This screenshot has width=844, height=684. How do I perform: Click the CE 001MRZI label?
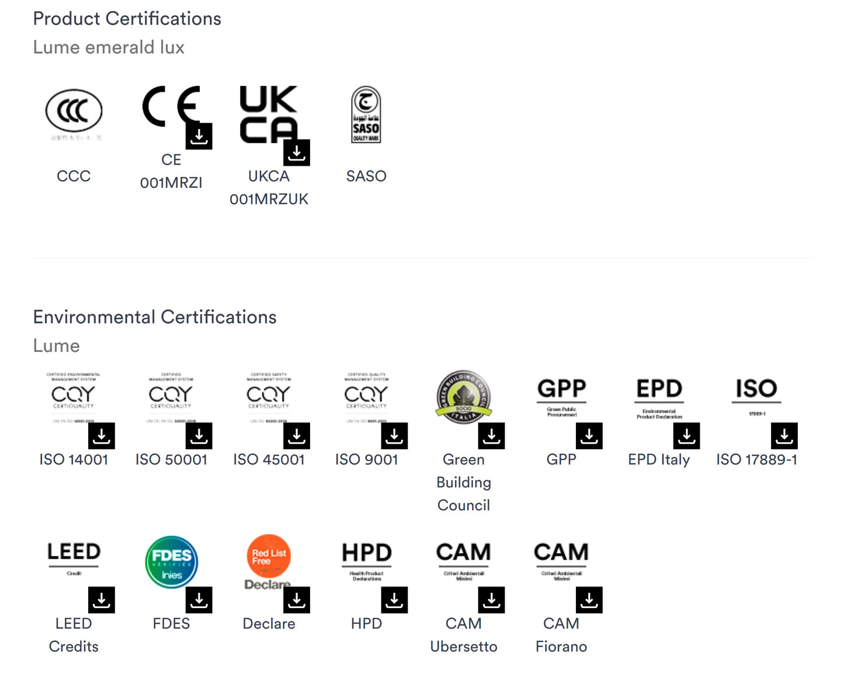[x=171, y=172]
